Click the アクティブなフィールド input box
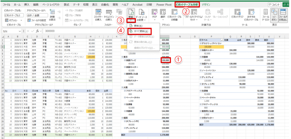This screenshot has height=139, width=291. (37, 15)
